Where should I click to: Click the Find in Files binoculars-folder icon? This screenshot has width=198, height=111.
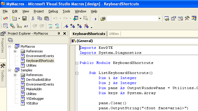click(103, 19)
